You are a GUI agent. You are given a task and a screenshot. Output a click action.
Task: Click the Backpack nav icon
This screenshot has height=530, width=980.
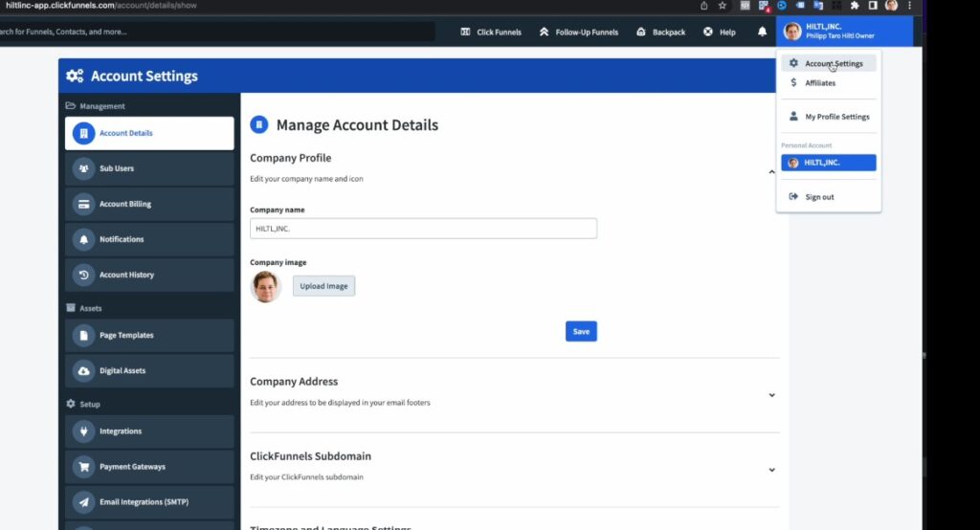pos(640,32)
